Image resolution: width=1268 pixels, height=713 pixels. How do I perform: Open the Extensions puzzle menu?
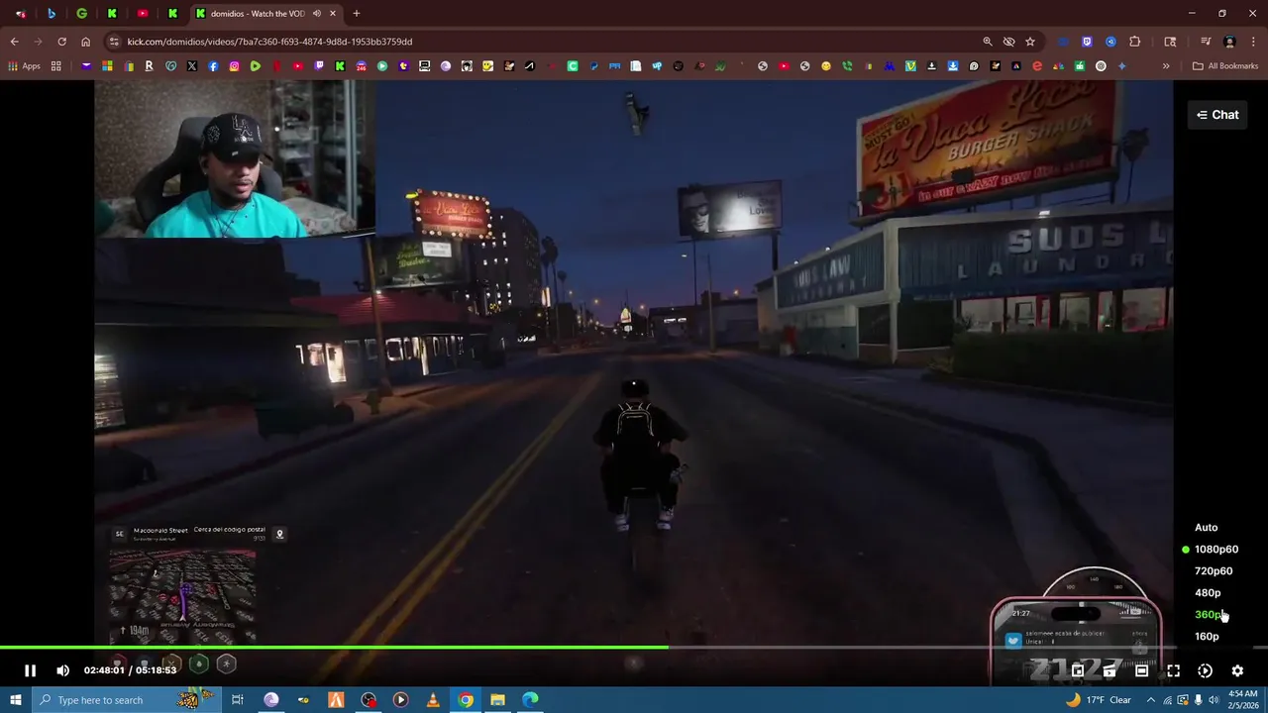tap(1135, 42)
